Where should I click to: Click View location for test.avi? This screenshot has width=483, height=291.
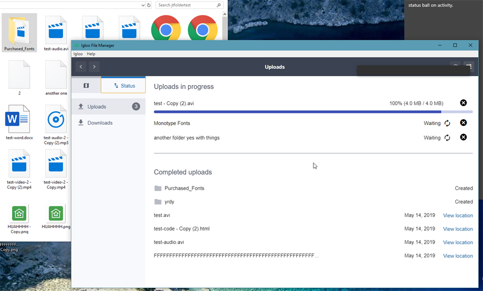click(458, 215)
